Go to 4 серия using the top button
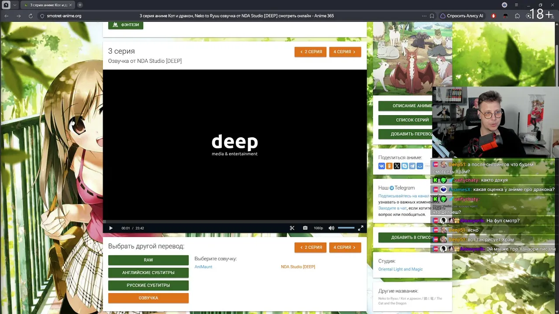559x314 pixels. 345,52
